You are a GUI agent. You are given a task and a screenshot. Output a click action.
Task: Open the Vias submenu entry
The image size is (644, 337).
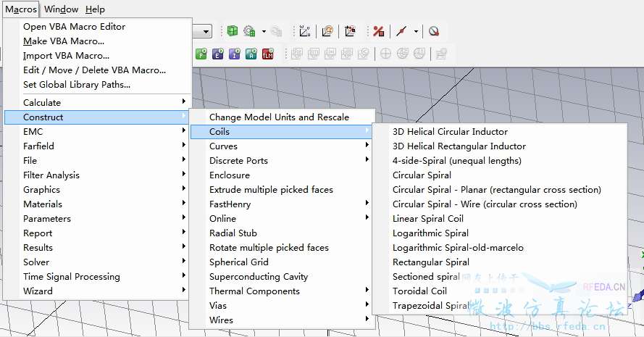283,305
